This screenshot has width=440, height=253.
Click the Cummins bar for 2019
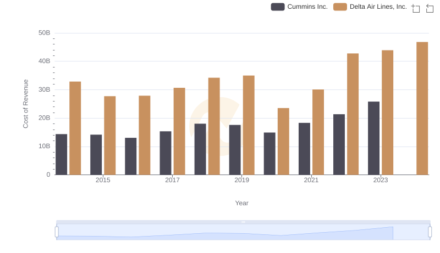coord(235,150)
